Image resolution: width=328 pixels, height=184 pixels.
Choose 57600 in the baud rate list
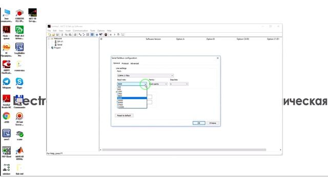pyautogui.click(x=132, y=105)
